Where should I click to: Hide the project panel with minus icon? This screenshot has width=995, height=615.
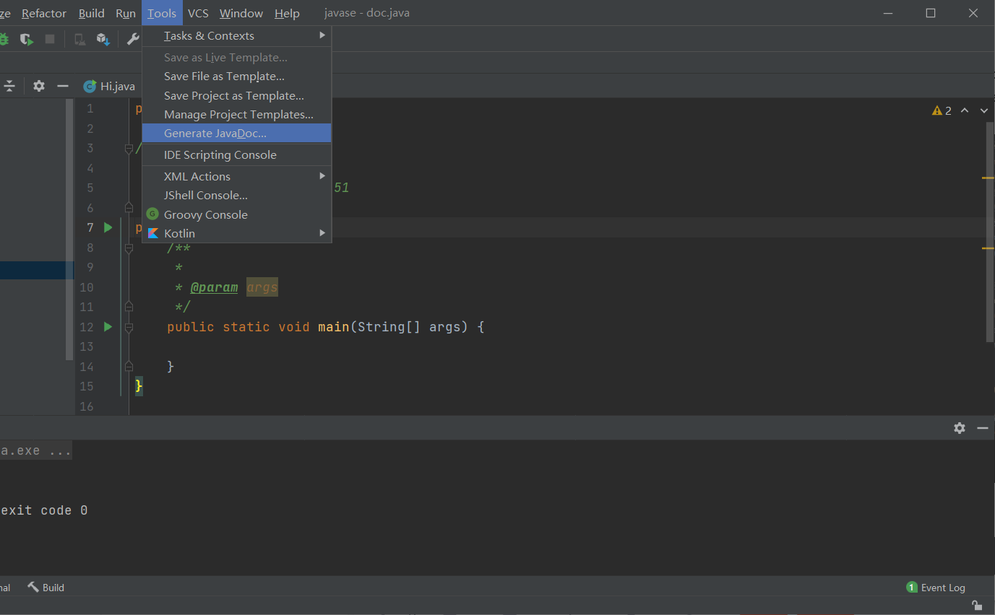(x=63, y=86)
